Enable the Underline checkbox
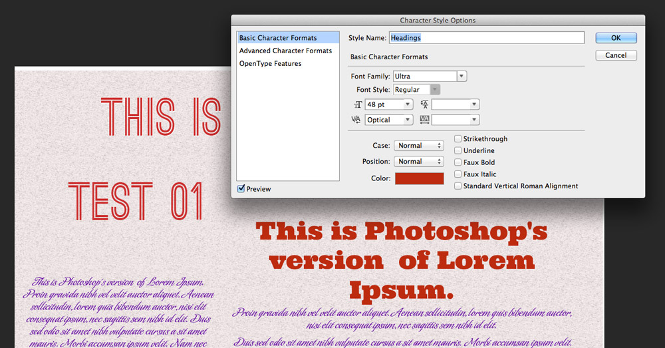 point(458,150)
